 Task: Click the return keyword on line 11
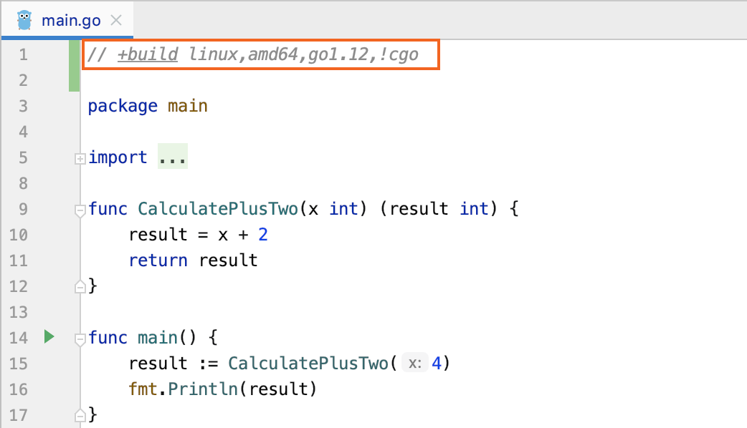[158, 260]
